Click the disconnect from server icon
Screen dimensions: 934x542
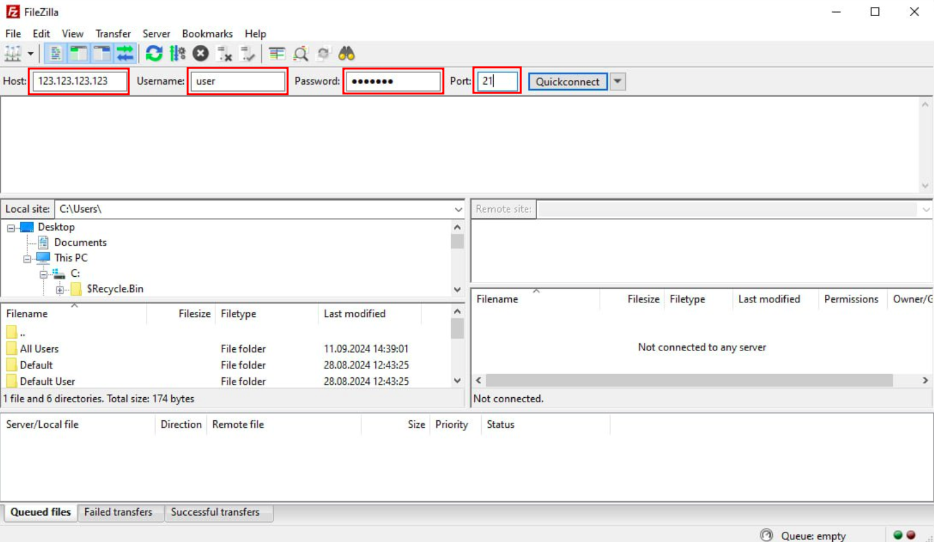[x=224, y=54]
